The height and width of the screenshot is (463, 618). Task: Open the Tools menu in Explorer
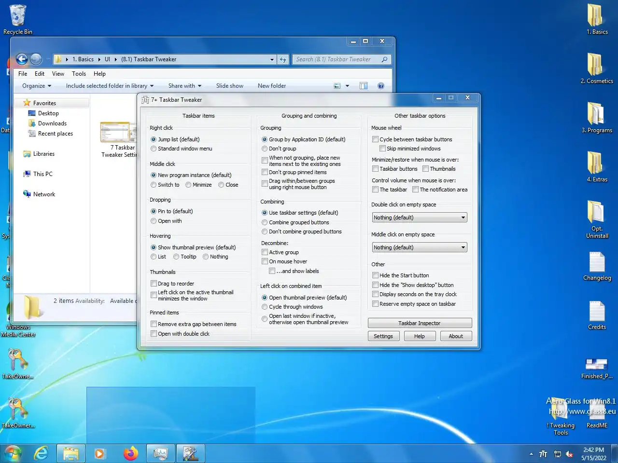tap(79, 74)
